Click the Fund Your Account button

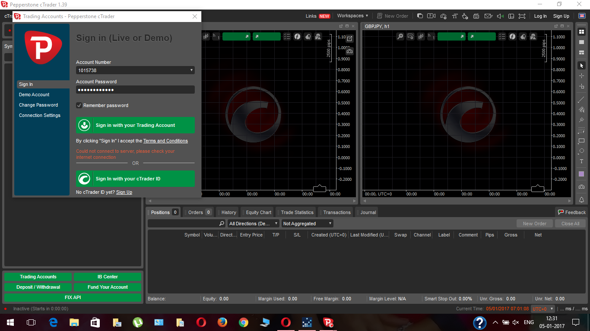(108, 287)
